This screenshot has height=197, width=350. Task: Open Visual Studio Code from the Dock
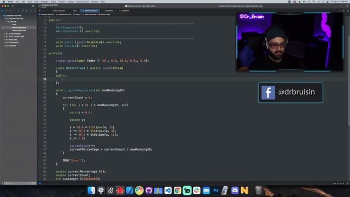[x=168, y=190]
